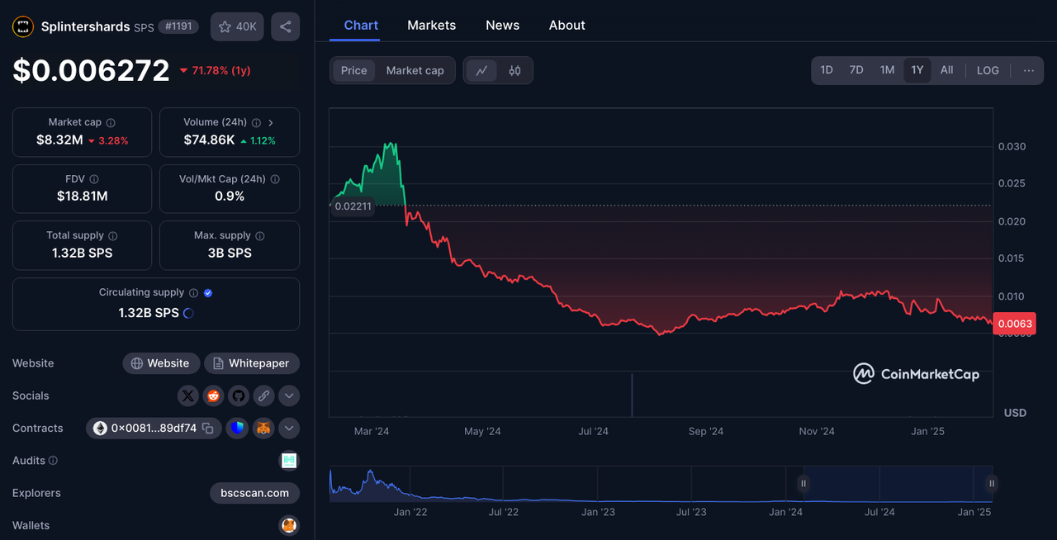Switch to line chart view

[x=481, y=70]
